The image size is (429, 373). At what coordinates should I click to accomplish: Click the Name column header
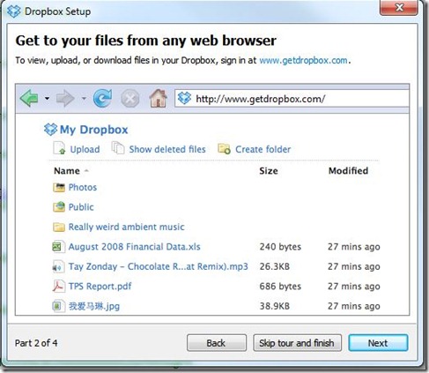[x=67, y=171]
